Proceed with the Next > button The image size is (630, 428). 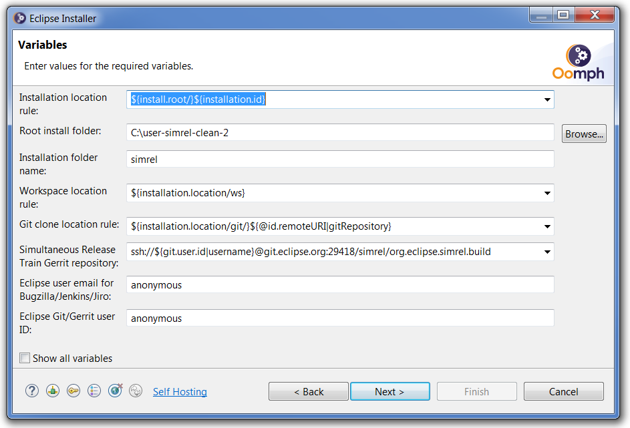click(x=389, y=391)
